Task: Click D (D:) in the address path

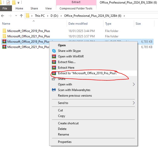Action: [x=54, y=16]
